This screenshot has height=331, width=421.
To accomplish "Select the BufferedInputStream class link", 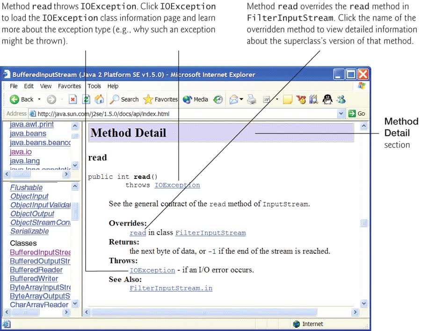I will click(40, 252).
